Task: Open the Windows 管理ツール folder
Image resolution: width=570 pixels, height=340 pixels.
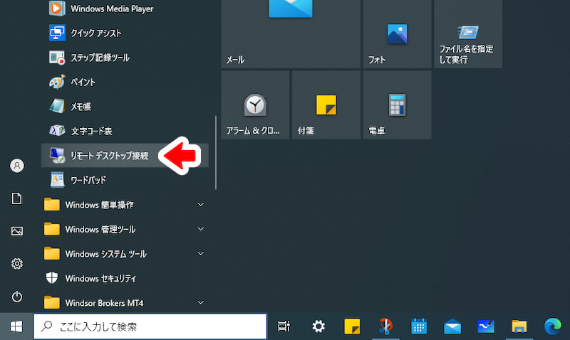Action: pos(125,229)
